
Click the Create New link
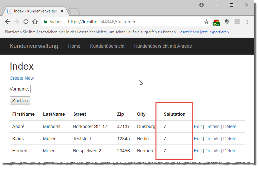(22, 78)
